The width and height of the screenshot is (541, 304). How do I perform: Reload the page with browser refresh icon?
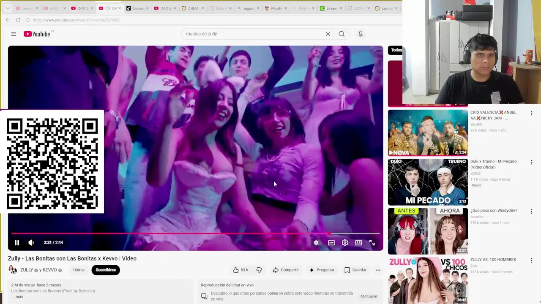click(x=18, y=20)
